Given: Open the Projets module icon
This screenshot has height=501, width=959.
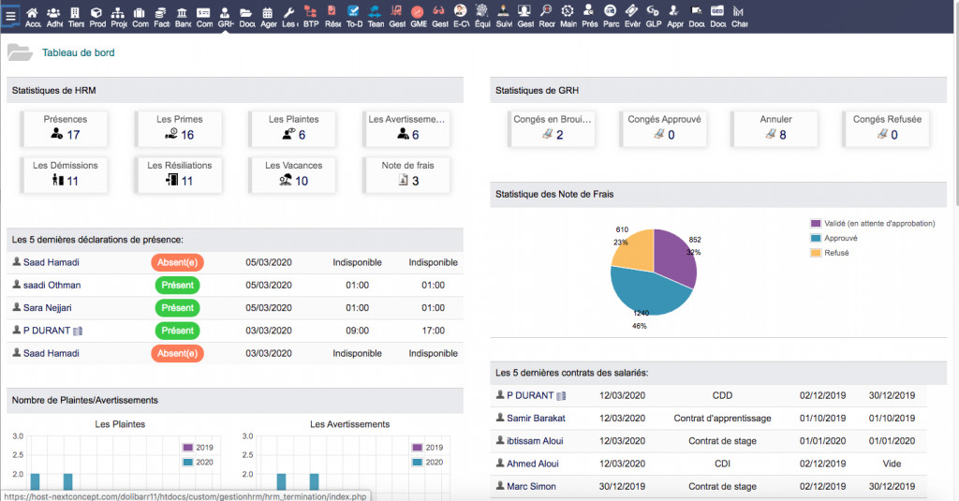Looking at the screenshot, I should point(118,16).
